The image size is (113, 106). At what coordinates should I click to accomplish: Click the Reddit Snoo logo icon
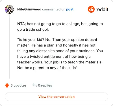click(91, 9)
